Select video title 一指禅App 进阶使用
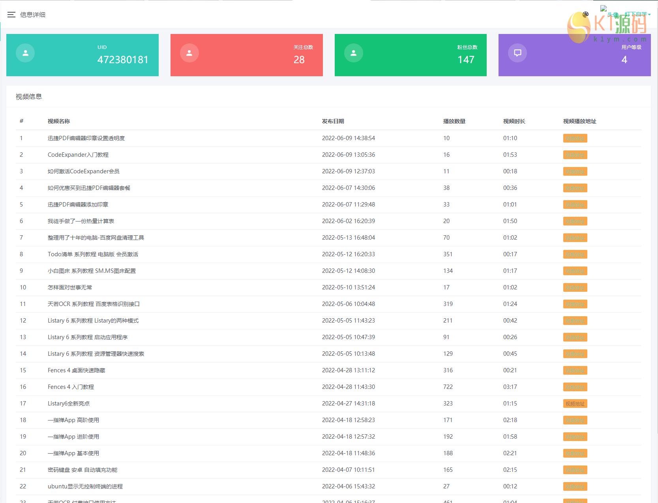The height and width of the screenshot is (503, 658). (x=73, y=437)
